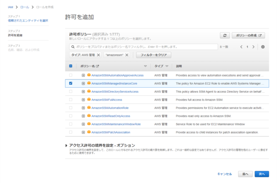The image size is (277, 183).
Task: Check AmazonSSMReadOnlyAccess policy
Action: (x=71, y=116)
